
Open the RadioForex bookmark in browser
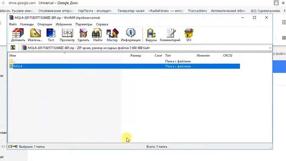click(166, 11)
